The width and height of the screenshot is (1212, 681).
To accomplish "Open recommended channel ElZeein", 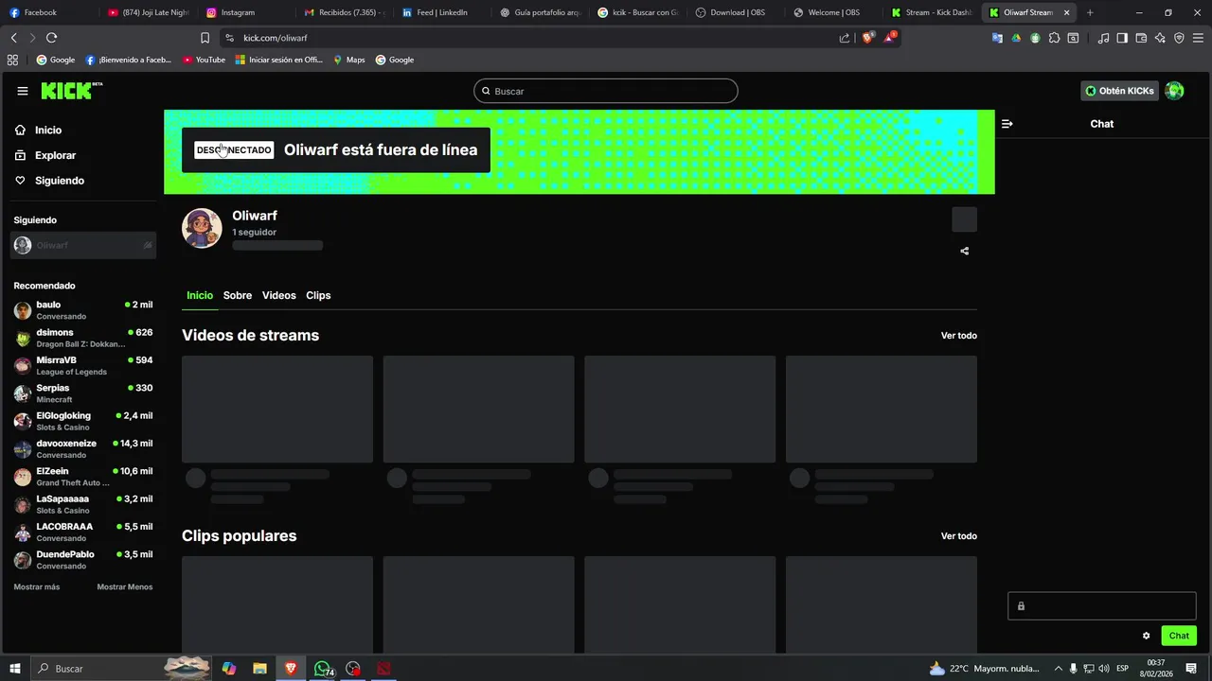I will [x=83, y=477].
